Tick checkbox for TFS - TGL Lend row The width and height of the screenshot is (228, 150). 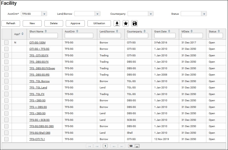click(6, 88)
